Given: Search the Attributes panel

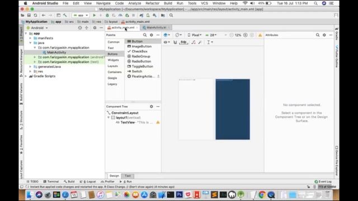Looking at the screenshot, I should 318,35.
